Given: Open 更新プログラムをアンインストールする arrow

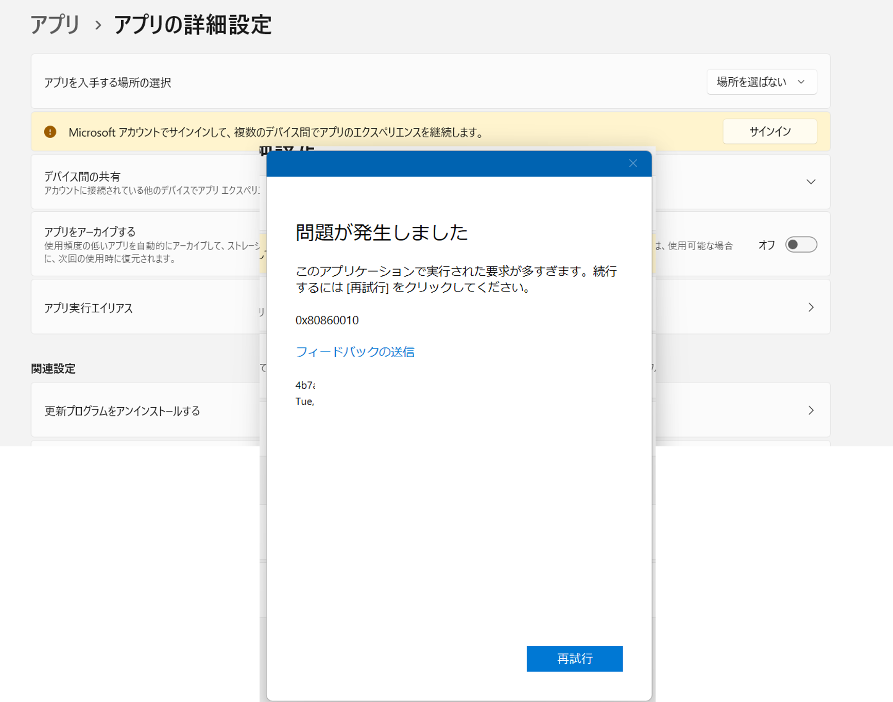Looking at the screenshot, I should 811,410.
